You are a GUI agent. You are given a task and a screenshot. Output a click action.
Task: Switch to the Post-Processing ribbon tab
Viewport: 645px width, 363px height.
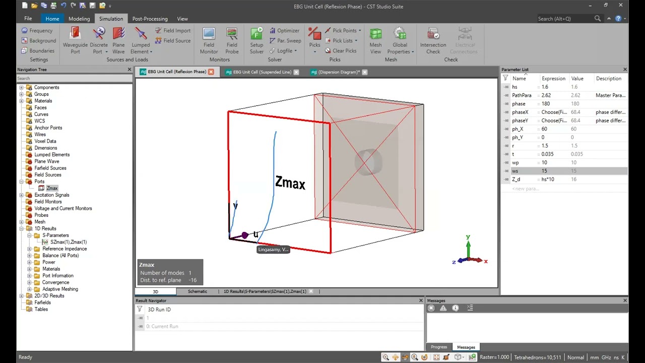tap(150, 19)
